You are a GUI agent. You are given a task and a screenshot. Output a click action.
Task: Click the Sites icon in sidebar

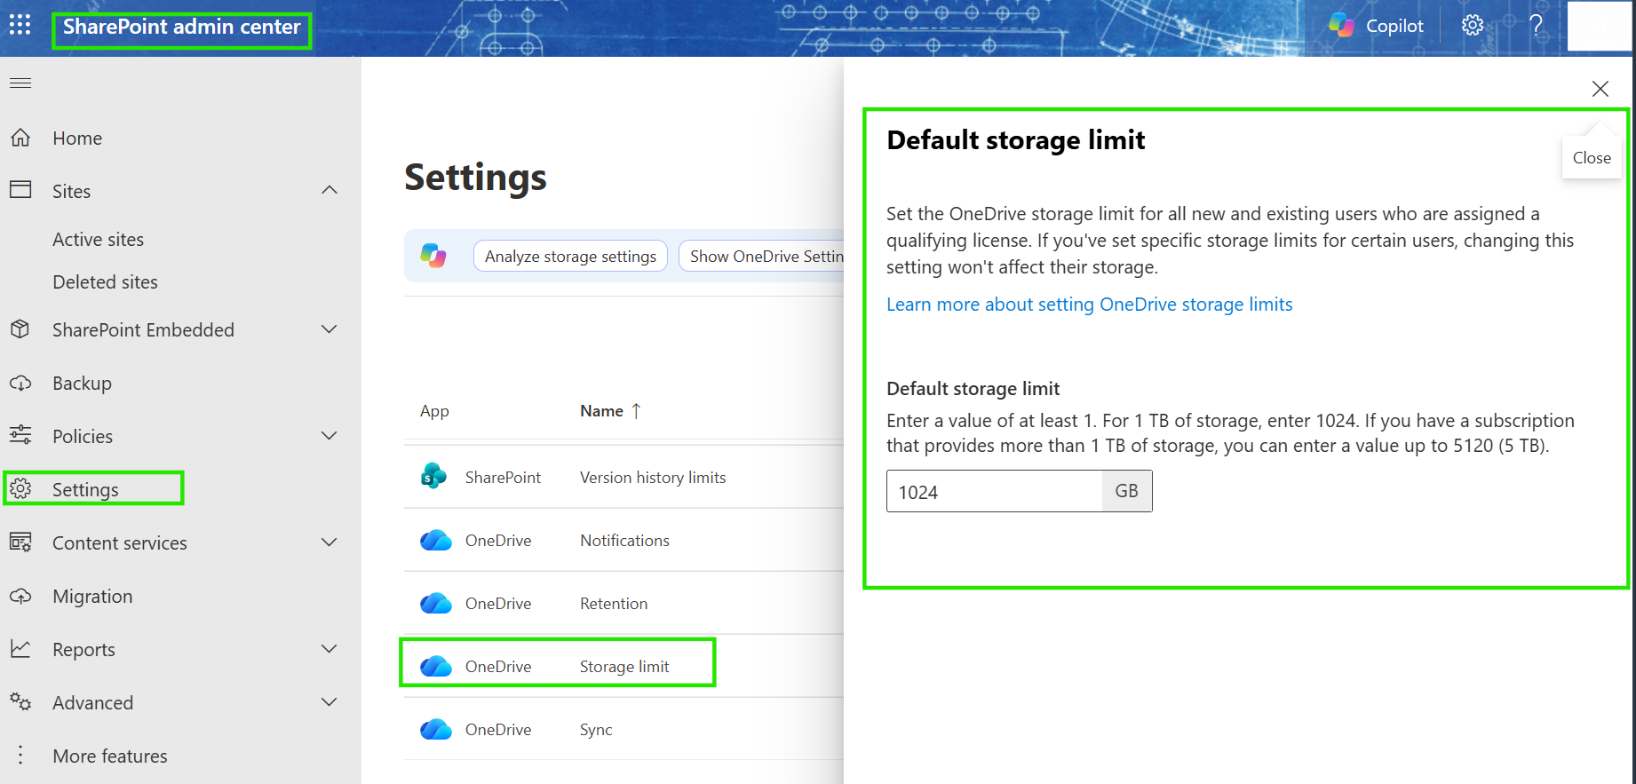pyautogui.click(x=20, y=190)
